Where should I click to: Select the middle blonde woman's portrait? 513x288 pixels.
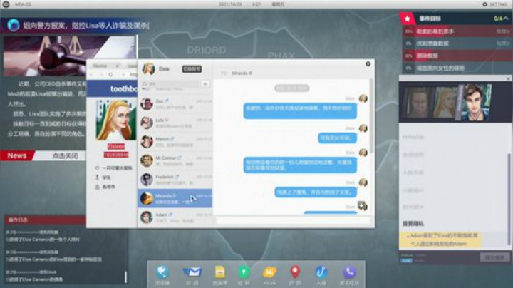coord(445,103)
